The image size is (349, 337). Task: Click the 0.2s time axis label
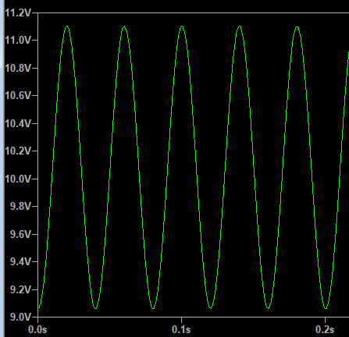[x=325, y=330]
